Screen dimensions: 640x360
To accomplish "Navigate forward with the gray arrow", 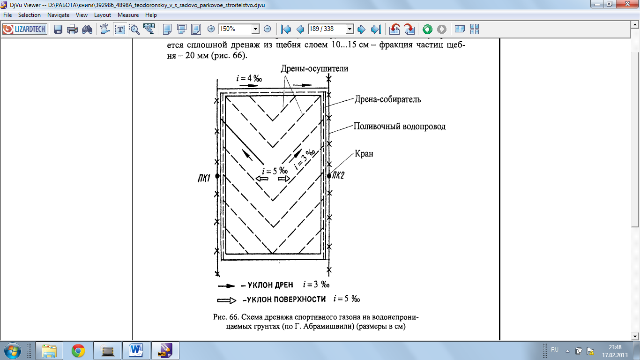I will [x=442, y=29].
